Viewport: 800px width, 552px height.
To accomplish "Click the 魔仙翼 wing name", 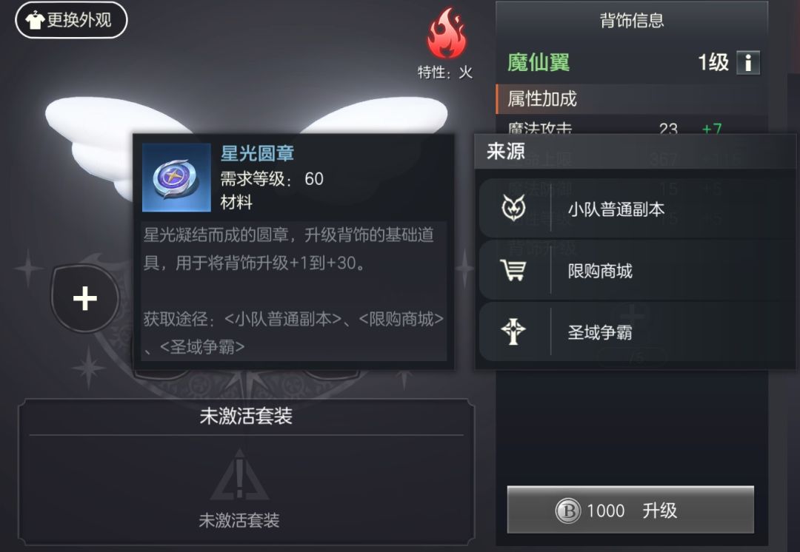I will pos(539,63).
